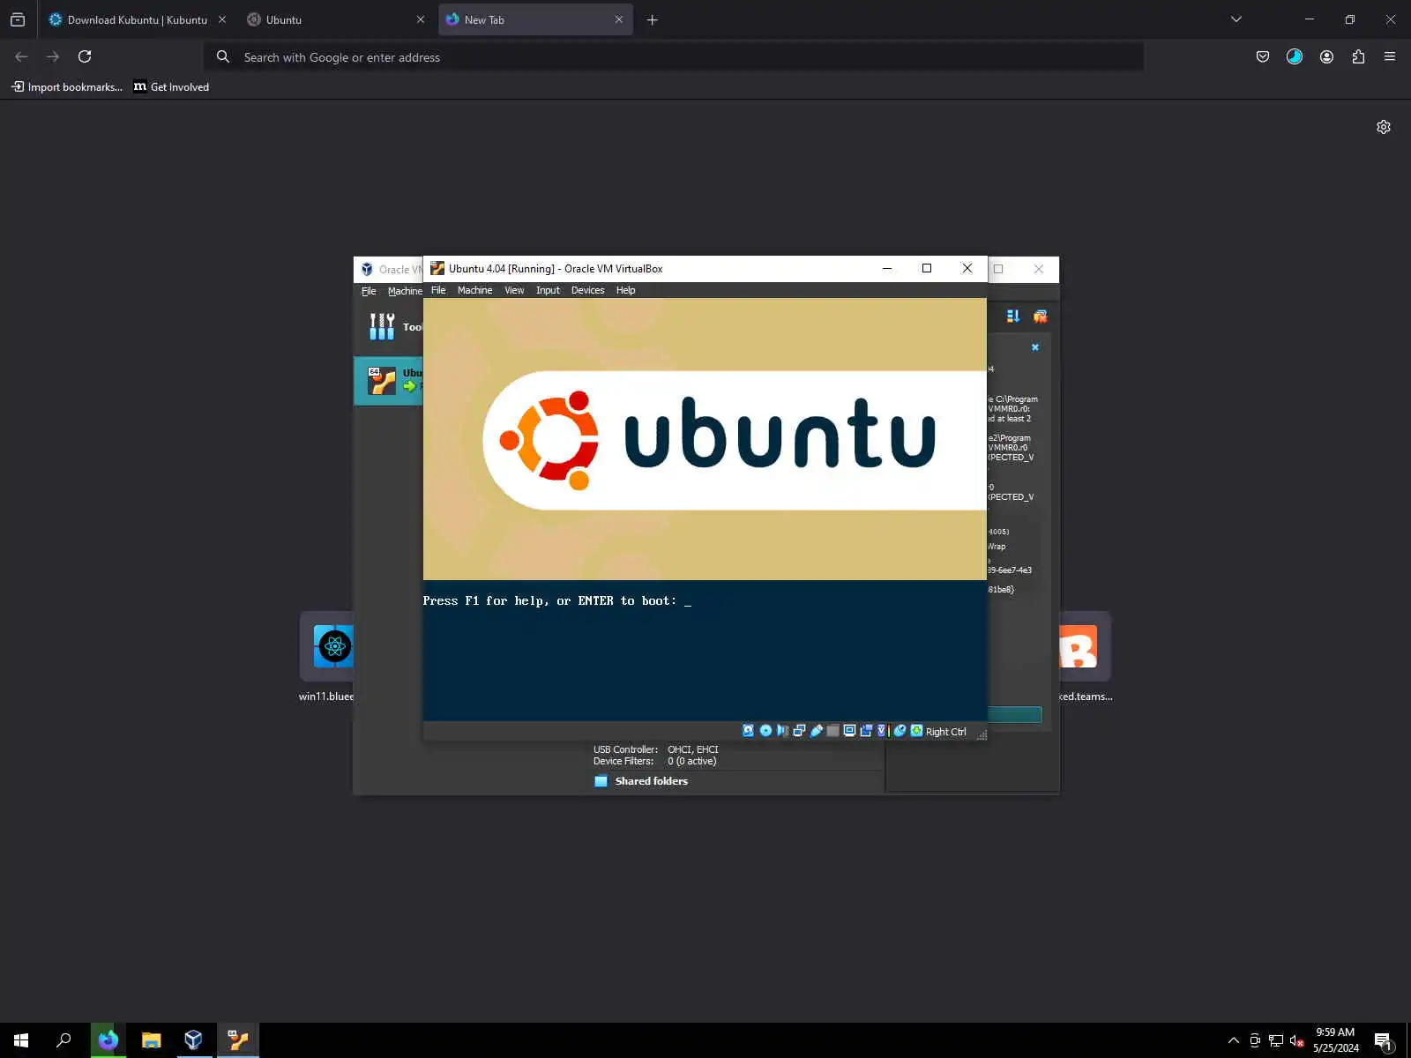This screenshot has width=1411, height=1058.
Task: Reload the current page
Action: (85, 56)
